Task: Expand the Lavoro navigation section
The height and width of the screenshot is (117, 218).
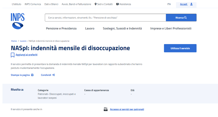Action: 90,29
